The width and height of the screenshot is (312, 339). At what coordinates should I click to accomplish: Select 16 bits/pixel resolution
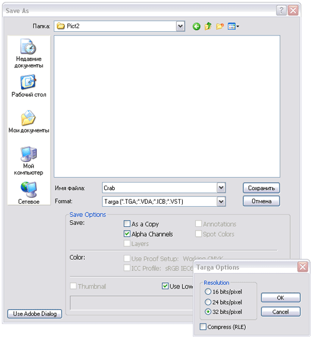click(208, 292)
